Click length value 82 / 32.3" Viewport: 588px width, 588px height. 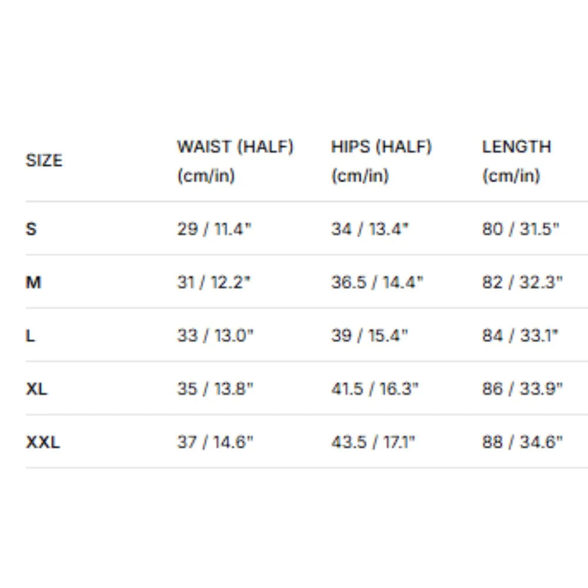(522, 282)
